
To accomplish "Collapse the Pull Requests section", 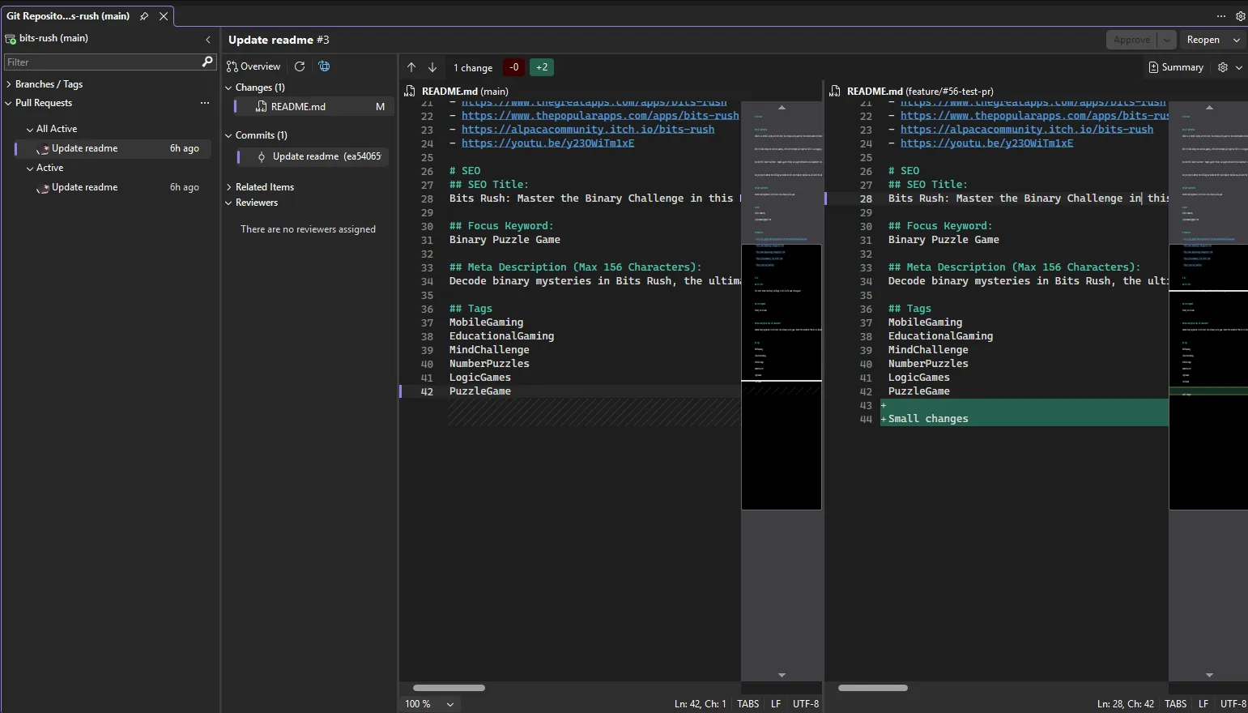I will [x=8, y=103].
